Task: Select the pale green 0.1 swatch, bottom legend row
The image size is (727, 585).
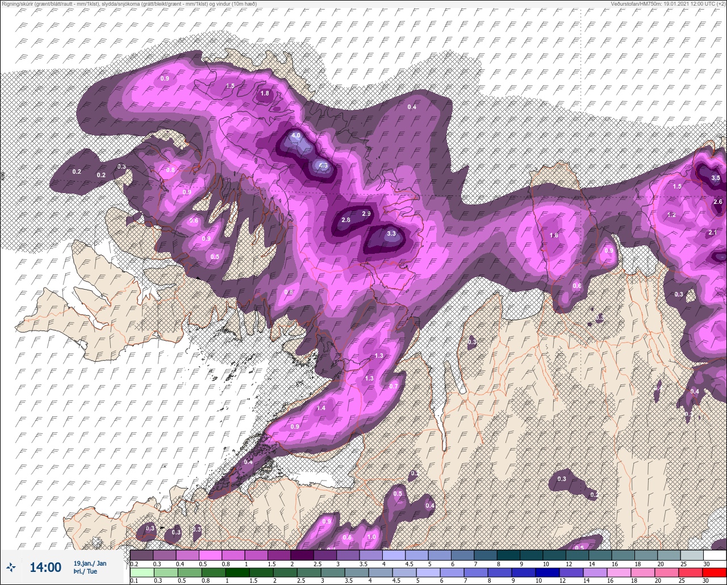Action: coord(141,572)
